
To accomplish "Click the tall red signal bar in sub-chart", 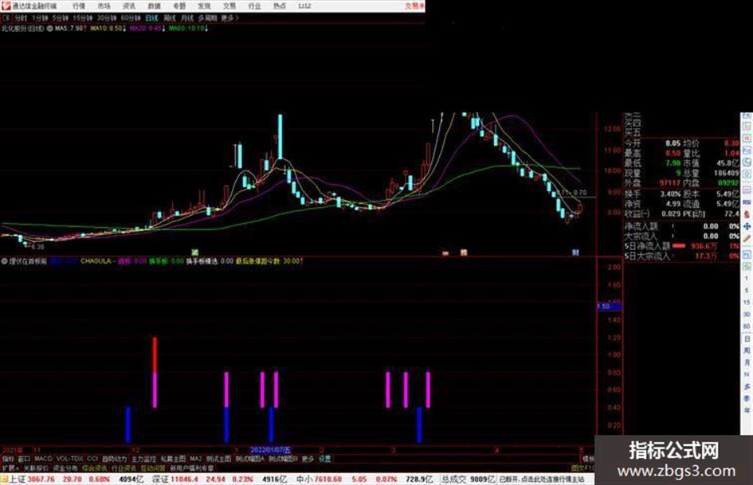I will click(x=155, y=355).
